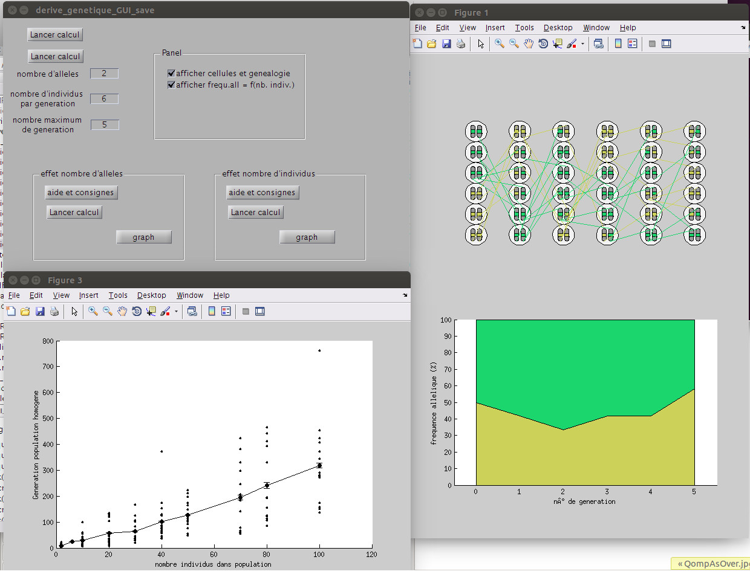
Task: Open Help menu in Figure 3
Action: tap(221, 295)
